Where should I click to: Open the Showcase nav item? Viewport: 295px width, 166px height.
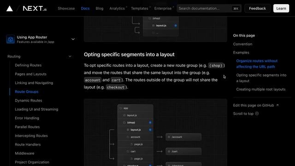[66, 8]
